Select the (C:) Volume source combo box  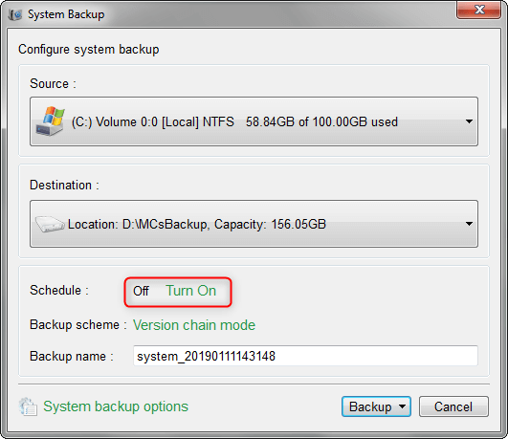(x=254, y=121)
